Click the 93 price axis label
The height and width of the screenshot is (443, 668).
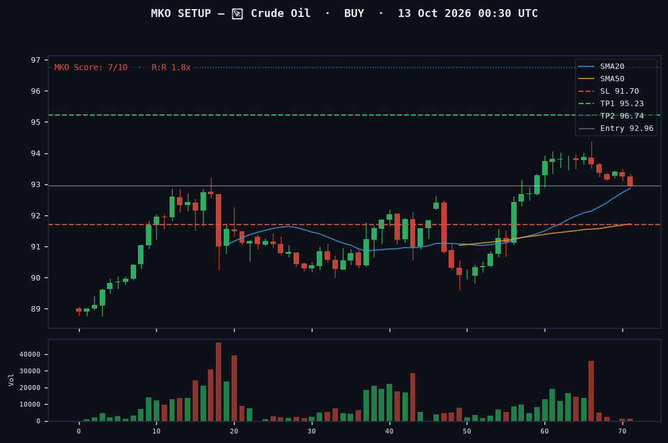click(x=36, y=184)
